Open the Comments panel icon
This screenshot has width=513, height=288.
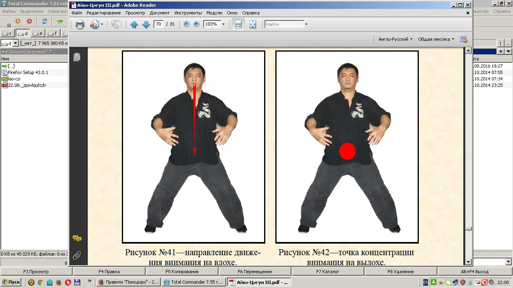tap(77, 239)
